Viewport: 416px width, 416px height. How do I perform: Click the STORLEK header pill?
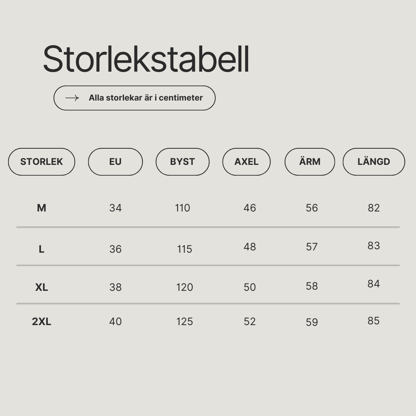click(x=42, y=162)
